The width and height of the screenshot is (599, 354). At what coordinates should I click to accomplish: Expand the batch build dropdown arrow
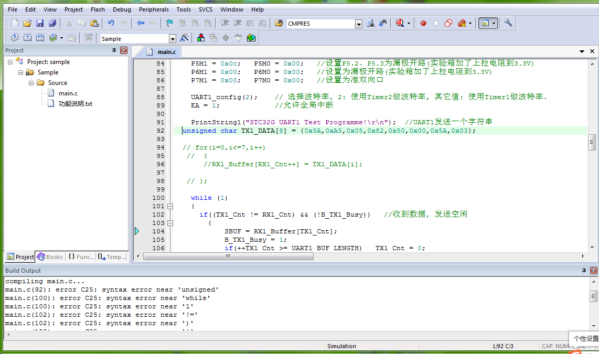tap(61, 38)
